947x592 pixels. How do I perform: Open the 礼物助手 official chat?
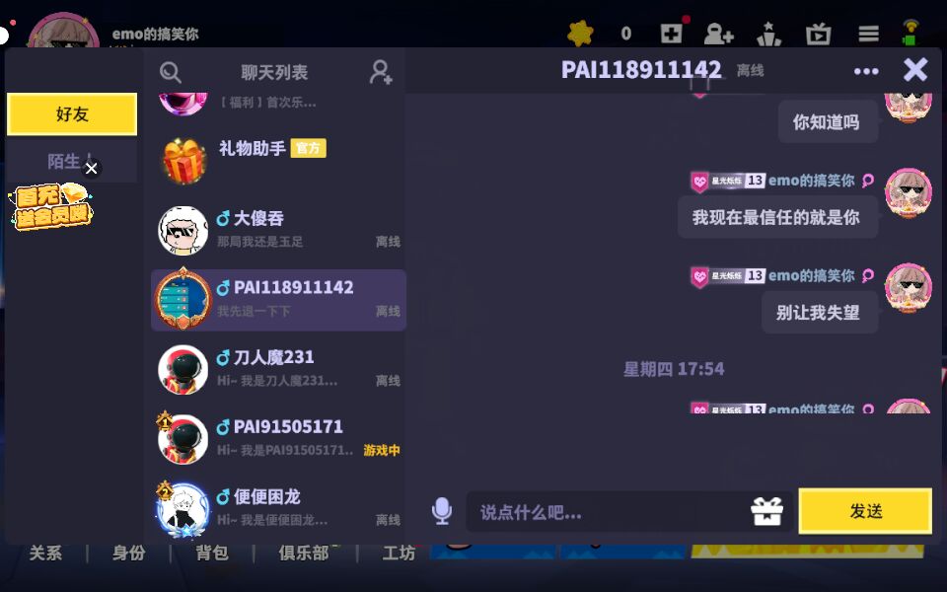278,160
